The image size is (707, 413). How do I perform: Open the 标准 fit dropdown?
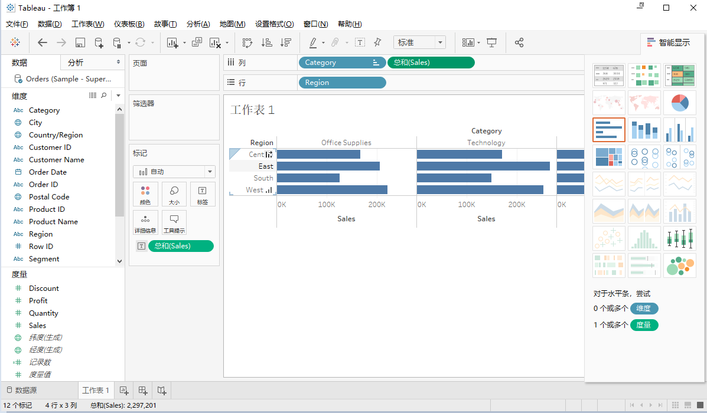pos(440,42)
